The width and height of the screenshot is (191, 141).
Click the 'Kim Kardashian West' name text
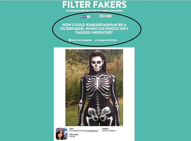[x=77, y=131]
